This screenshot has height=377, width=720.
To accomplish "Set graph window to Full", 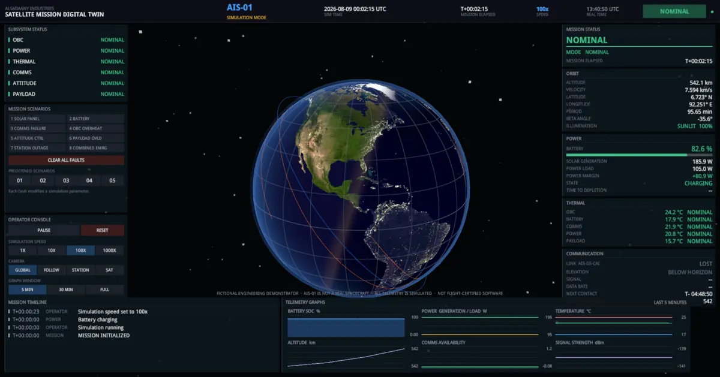I will [105, 289].
